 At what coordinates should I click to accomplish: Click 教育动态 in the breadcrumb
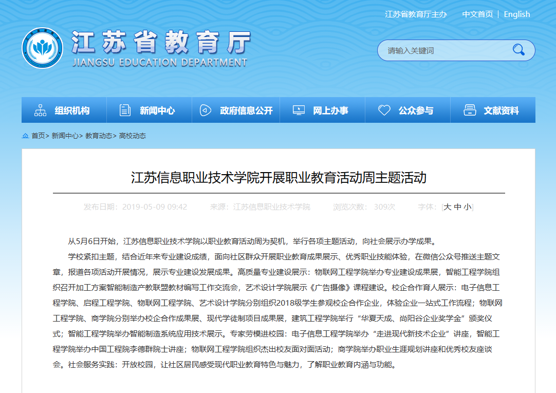[x=99, y=136]
